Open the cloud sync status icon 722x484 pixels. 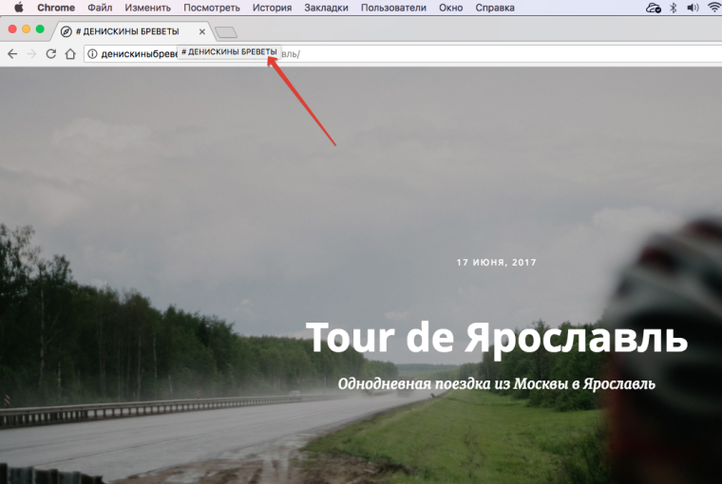coord(653,8)
